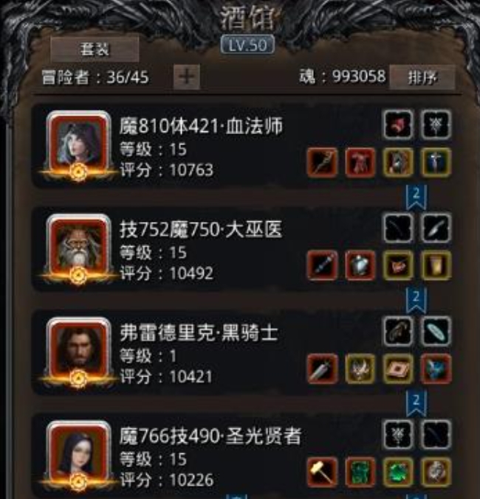Add adventurer slots with plus button

pyautogui.click(x=187, y=77)
